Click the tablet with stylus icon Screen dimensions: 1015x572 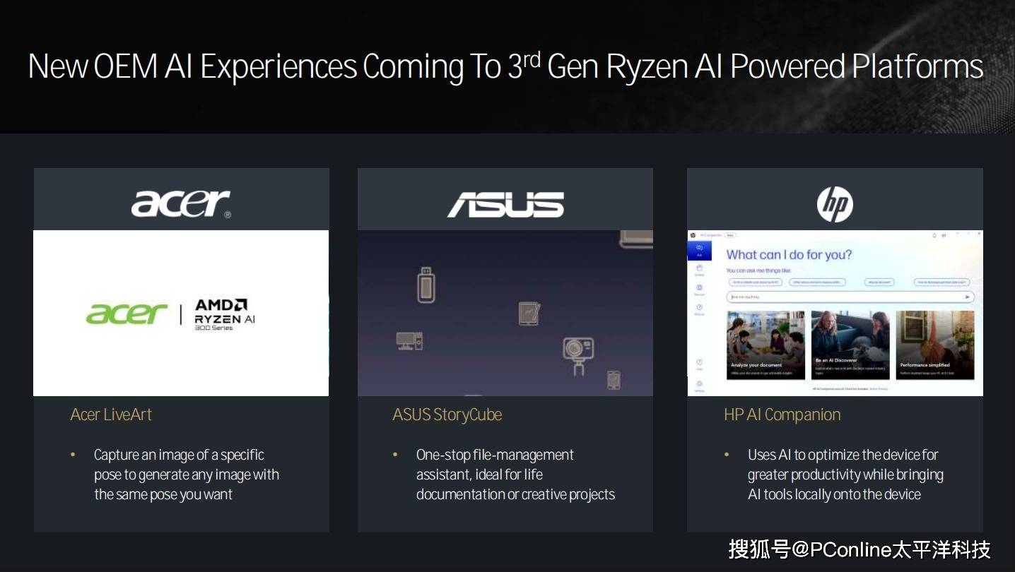[x=529, y=313]
